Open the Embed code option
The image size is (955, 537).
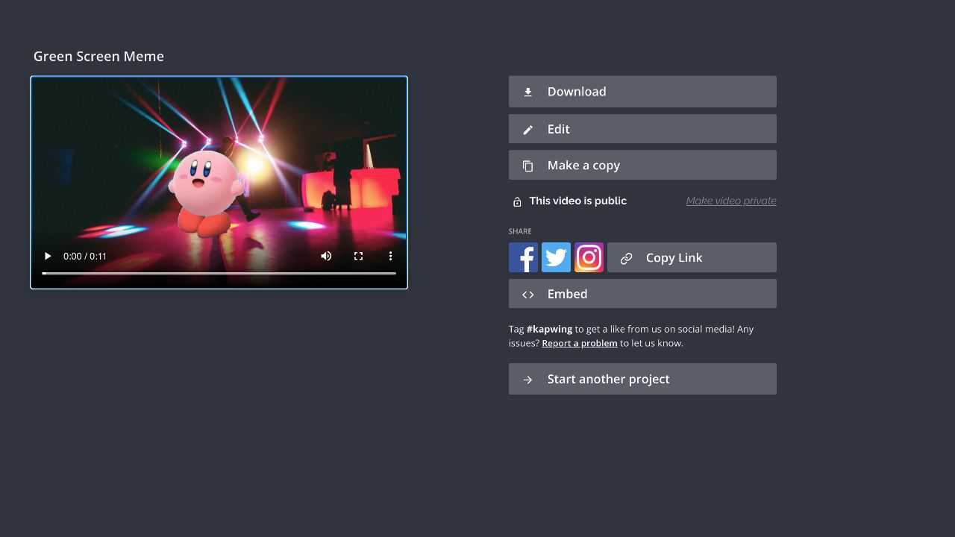(642, 294)
